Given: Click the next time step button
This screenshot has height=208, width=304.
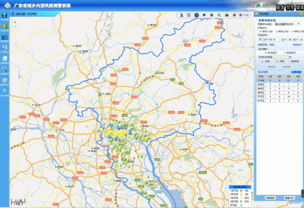Looking at the screenshot, I should click(x=280, y=61).
